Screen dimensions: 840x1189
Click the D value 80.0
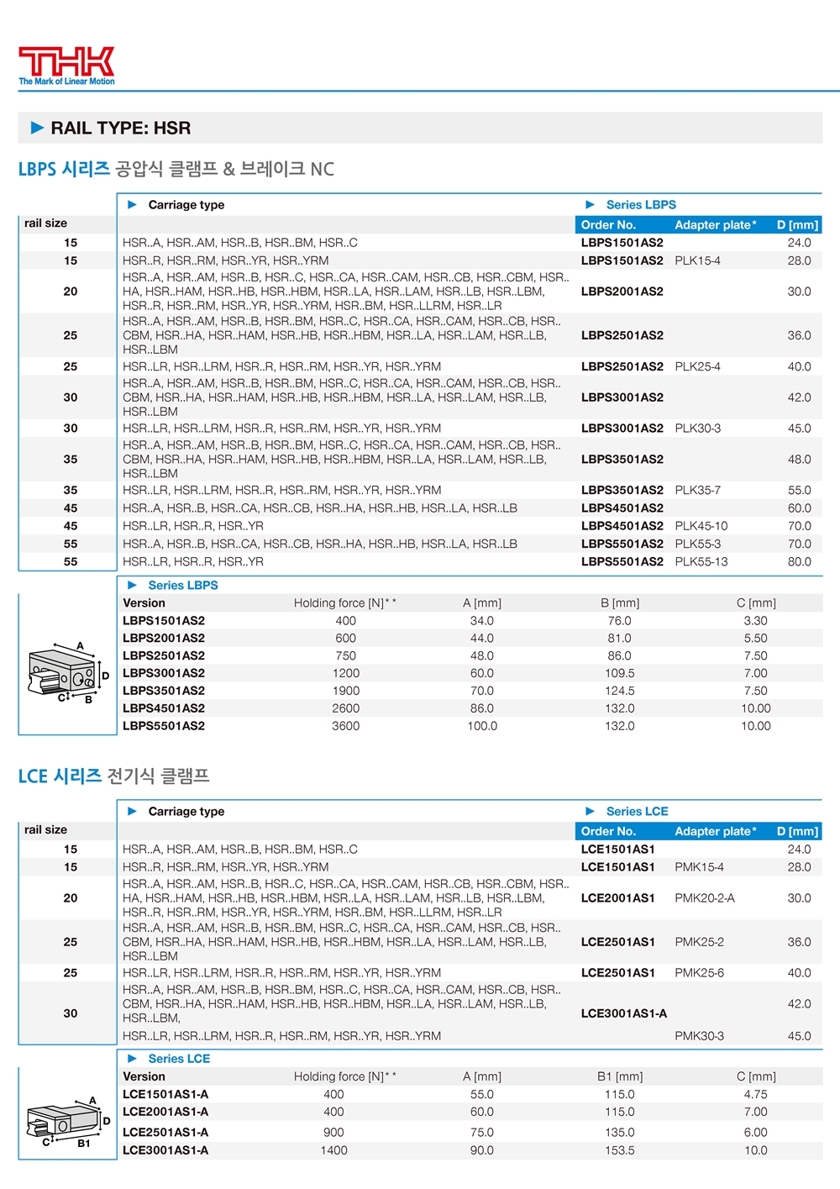800,561
